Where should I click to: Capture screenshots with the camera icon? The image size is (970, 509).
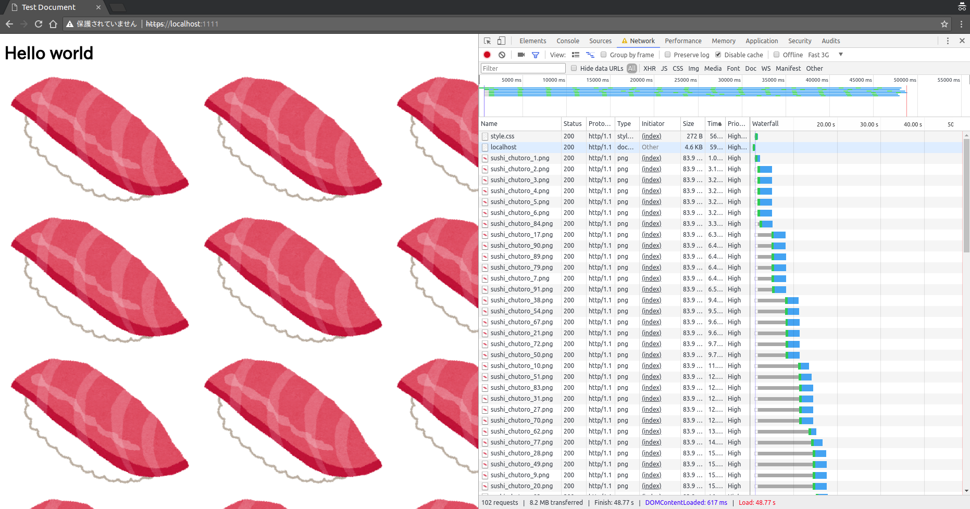(521, 55)
